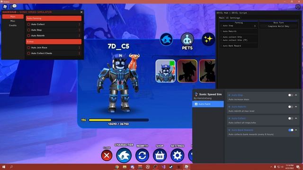Click Complete World Obby button

(x=278, y=26)
